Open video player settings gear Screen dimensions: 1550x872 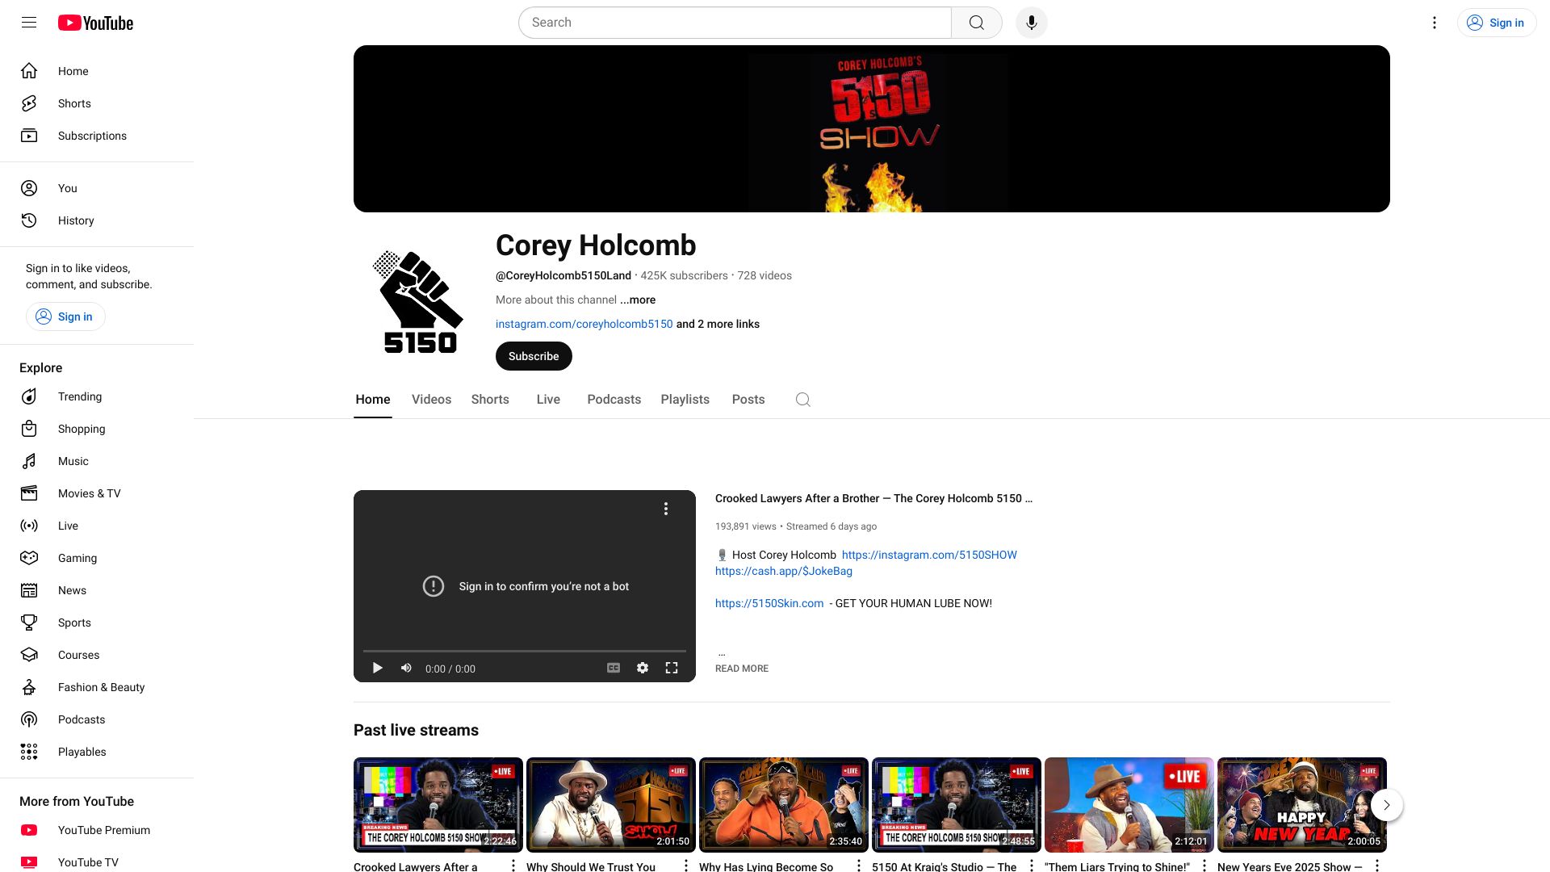[643, 668]
